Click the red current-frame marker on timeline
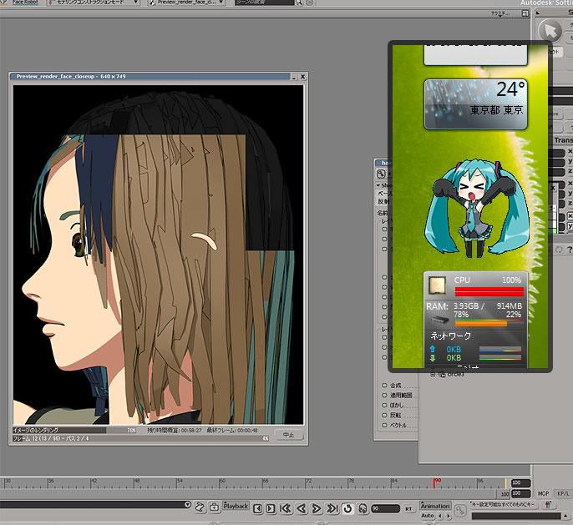 pos(435,483)
